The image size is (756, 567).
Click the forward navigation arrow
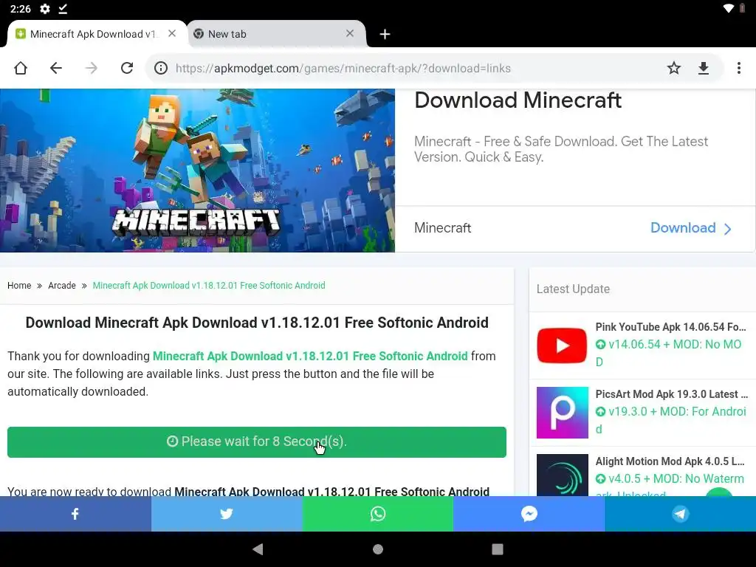click(x=91, y=68)
